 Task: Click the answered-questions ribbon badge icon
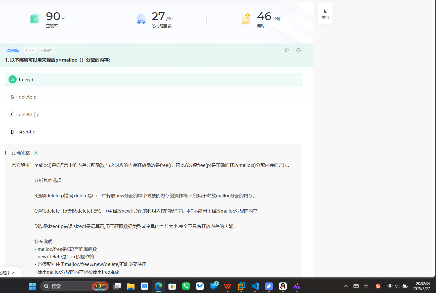pyautogui.click(x=141, y=19)
